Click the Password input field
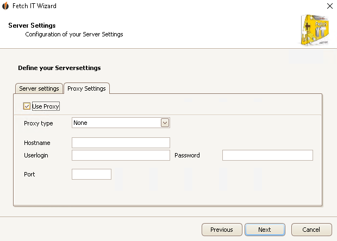337x241 pixels. click(x=267, y=155)
